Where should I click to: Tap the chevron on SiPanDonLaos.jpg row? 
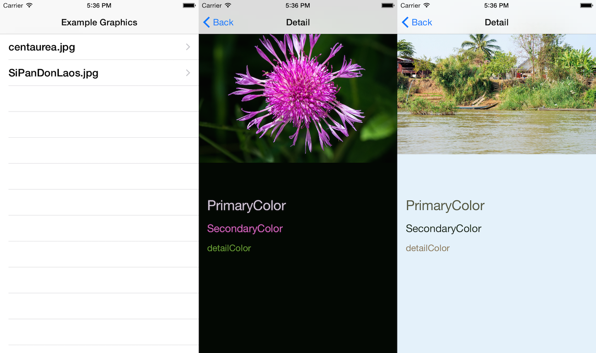188,73
